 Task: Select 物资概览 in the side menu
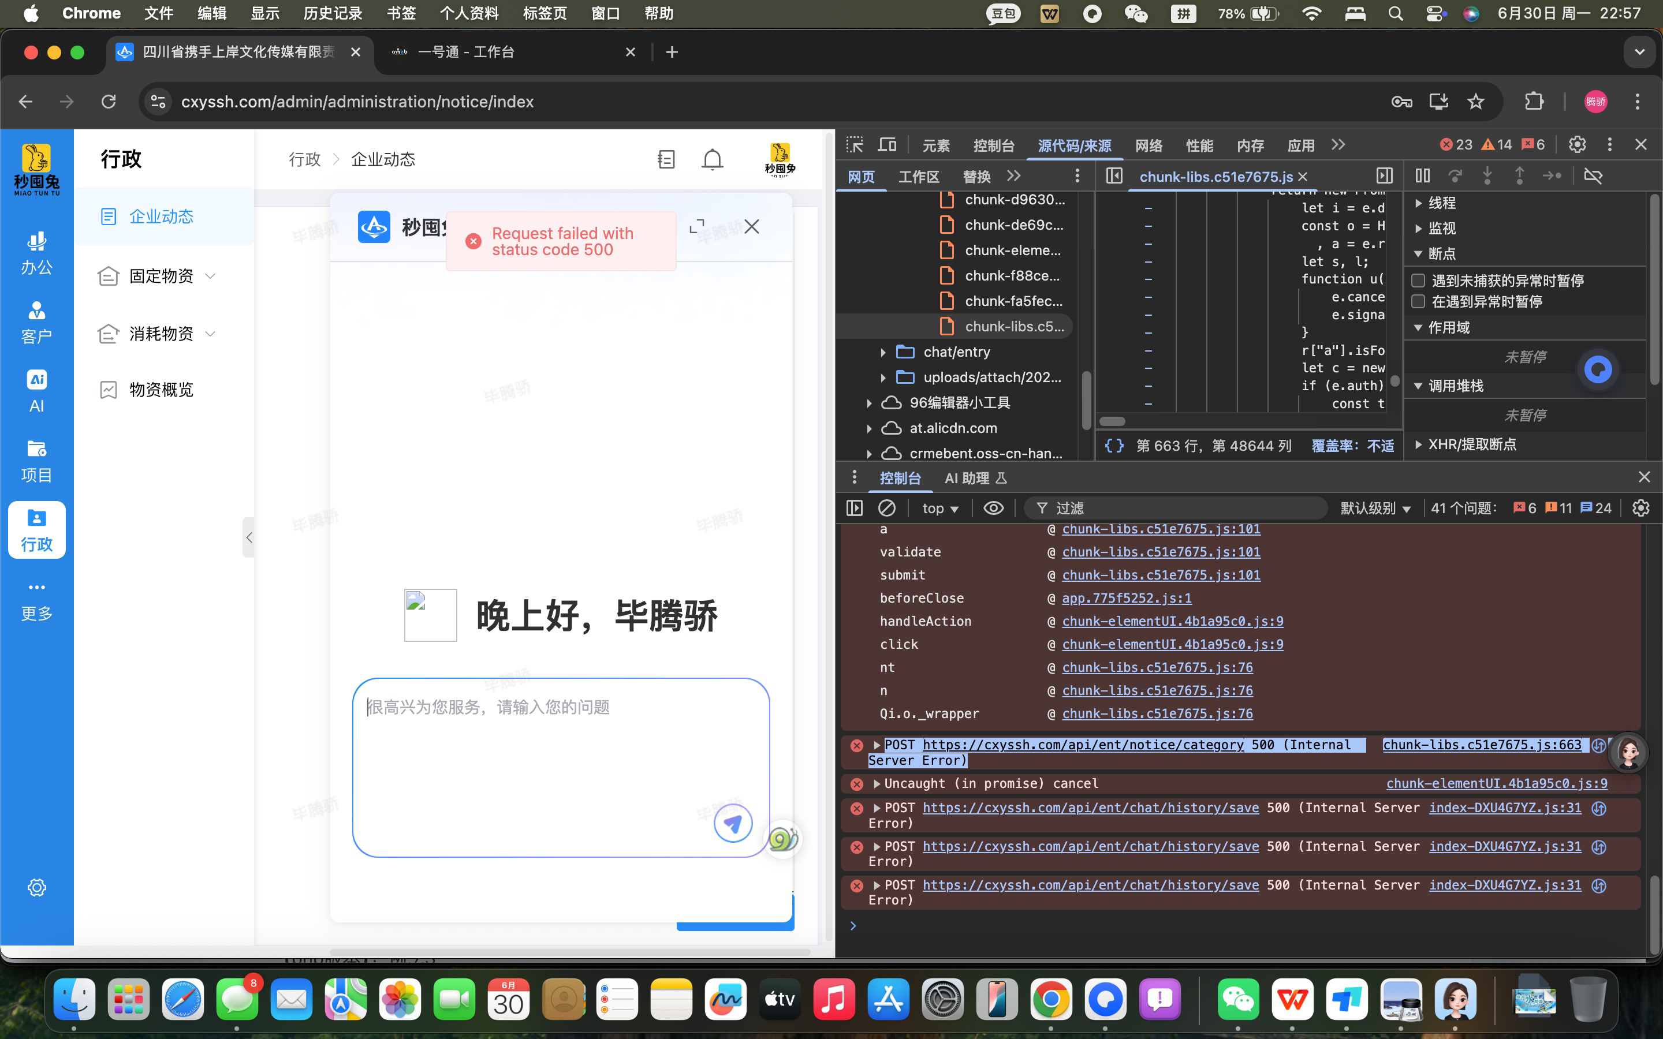click(x=164, y=390)
